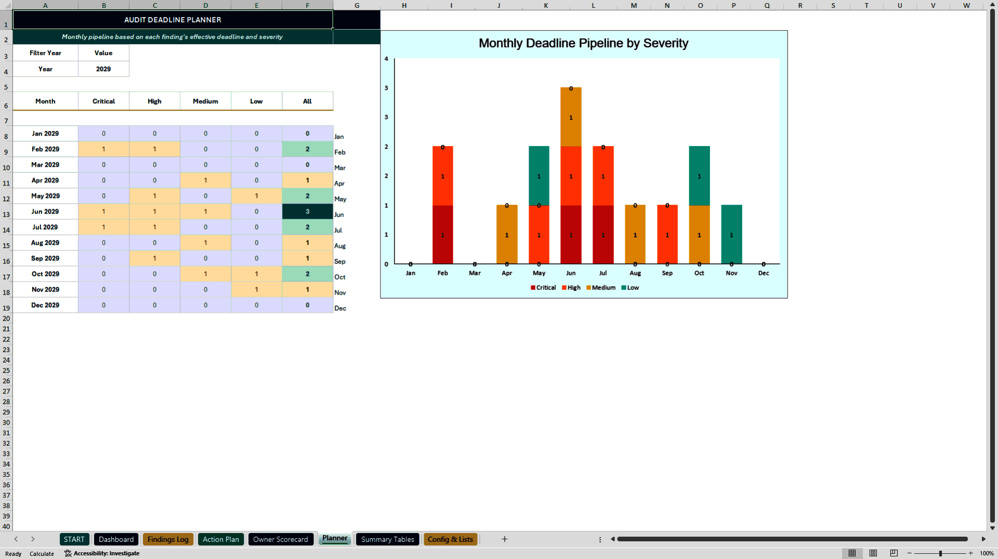Open the Accessibility Investigate status icon
The height and width of the screenshot is (559, 998).
point(102,553)
